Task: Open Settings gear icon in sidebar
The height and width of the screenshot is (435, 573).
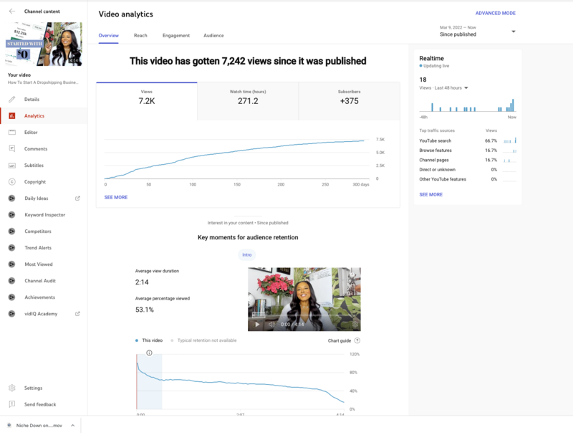Action: (12, 388)
